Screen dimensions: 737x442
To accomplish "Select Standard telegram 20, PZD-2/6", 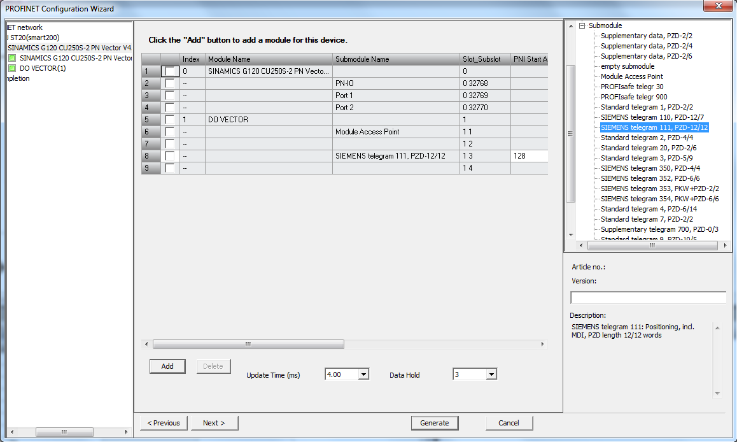I will click(649, 148).
